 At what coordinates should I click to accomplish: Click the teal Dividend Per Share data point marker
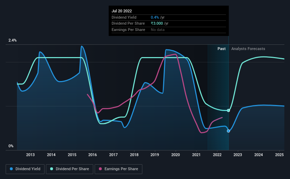[229, 111]
